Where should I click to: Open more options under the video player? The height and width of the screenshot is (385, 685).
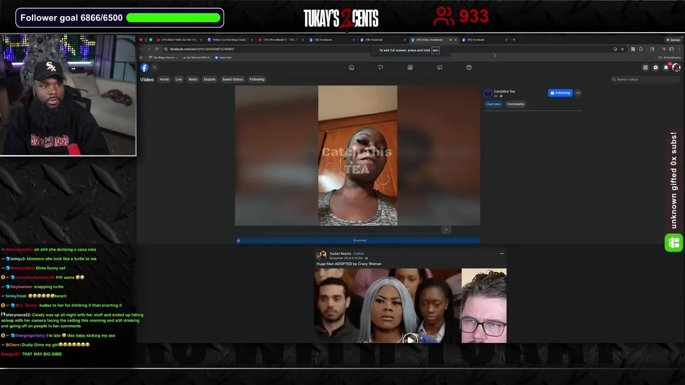click(x=446, y=230)
